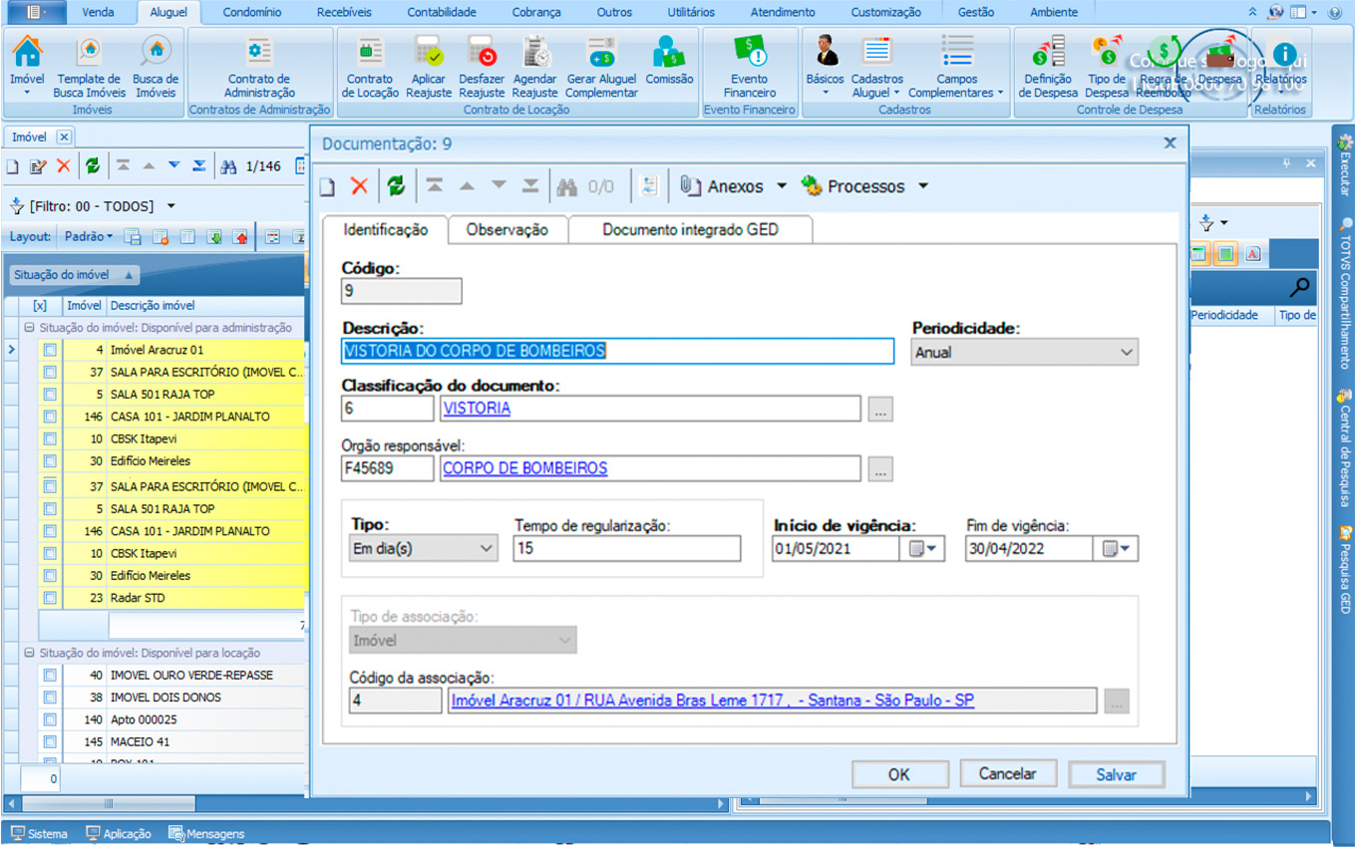This screenshot has height=847, width=1356.
Task: Click the red delete X in Documentação toolbar
Action: click(x=360, y=186)
